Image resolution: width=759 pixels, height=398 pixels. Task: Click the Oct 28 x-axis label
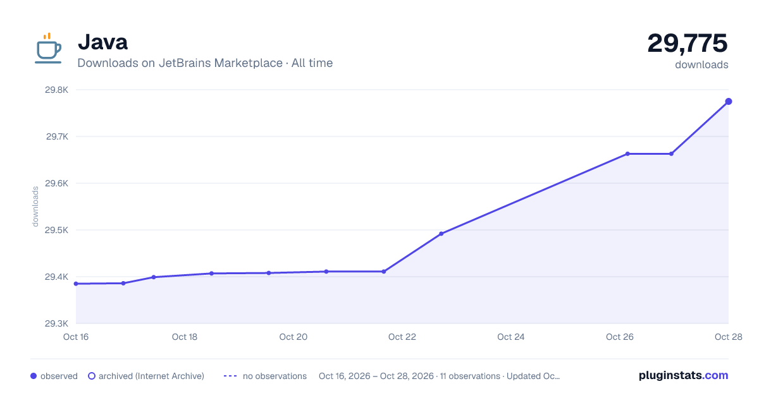pos(728,337)
